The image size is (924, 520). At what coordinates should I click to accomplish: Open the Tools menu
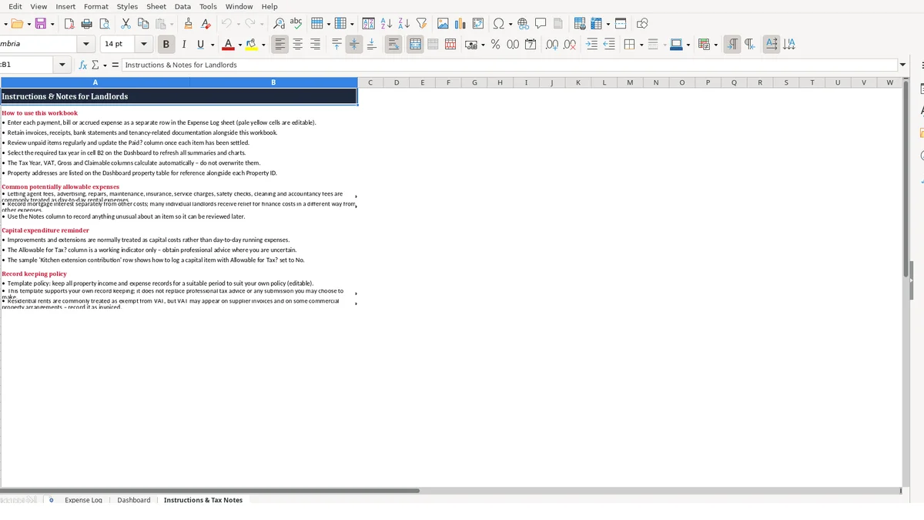coord(208,6)
